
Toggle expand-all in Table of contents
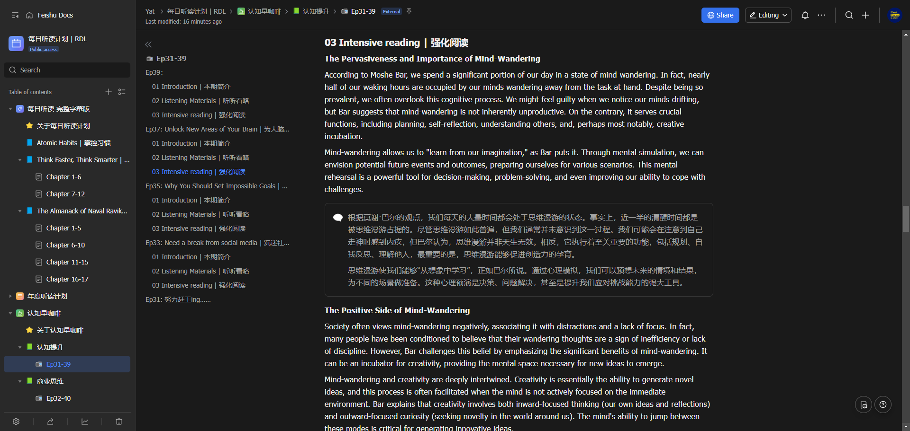(x=122, y=92)
